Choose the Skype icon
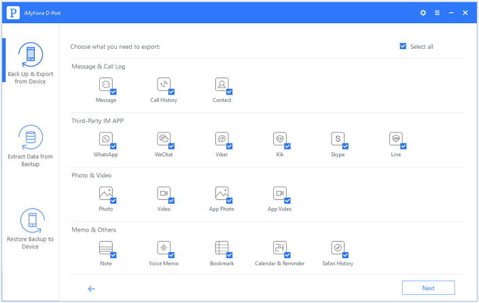This screenshot has width=479, height=303. pos(338,139)
